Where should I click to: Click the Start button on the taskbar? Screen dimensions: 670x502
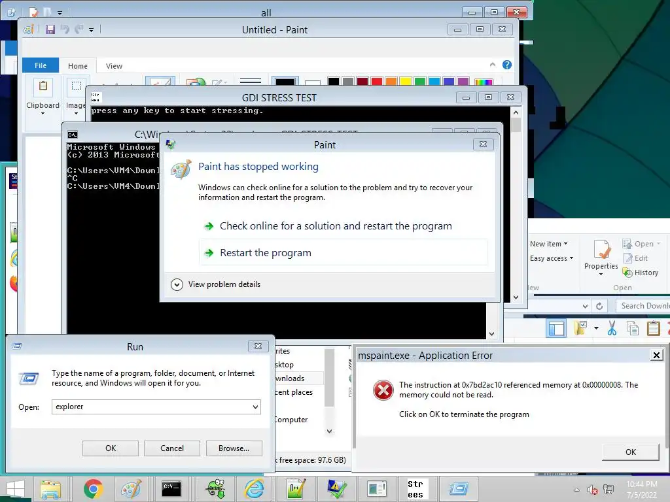coord(16,489)
